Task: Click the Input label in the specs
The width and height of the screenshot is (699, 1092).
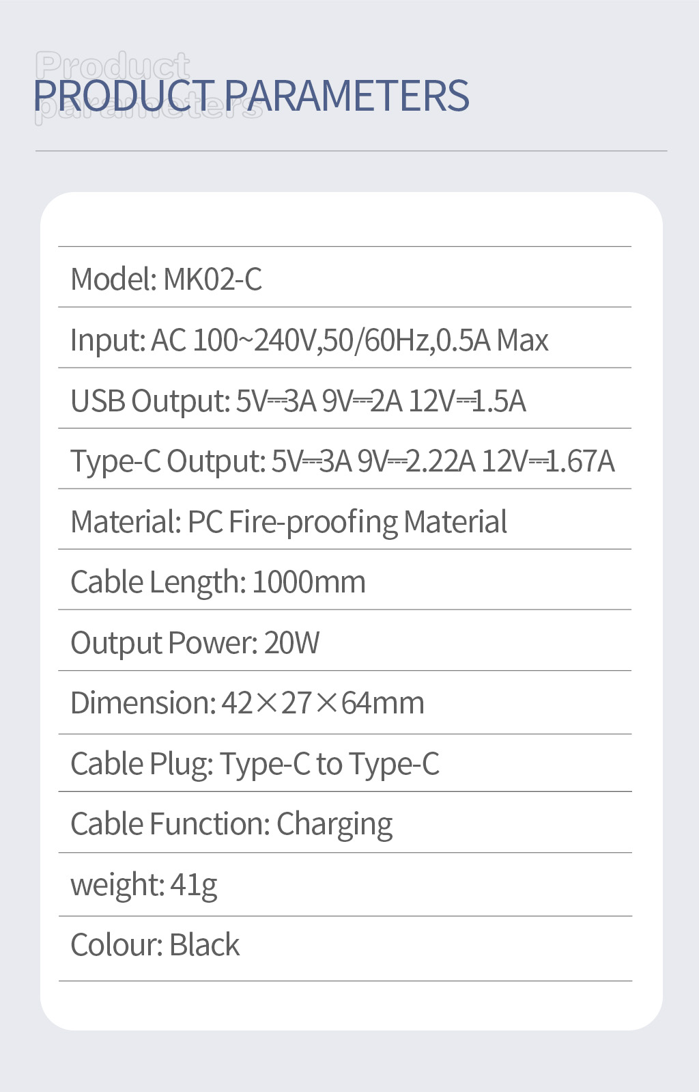Action: point(106,340)
